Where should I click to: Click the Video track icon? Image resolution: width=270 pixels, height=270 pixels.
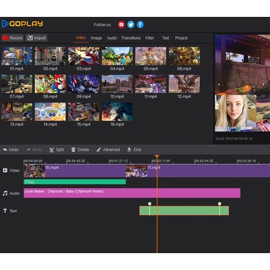5,170
